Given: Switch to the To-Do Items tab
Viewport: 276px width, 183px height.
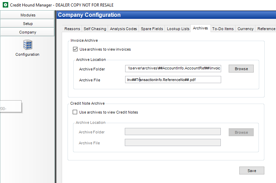Looking at the screenshot, I should point(223,29).
